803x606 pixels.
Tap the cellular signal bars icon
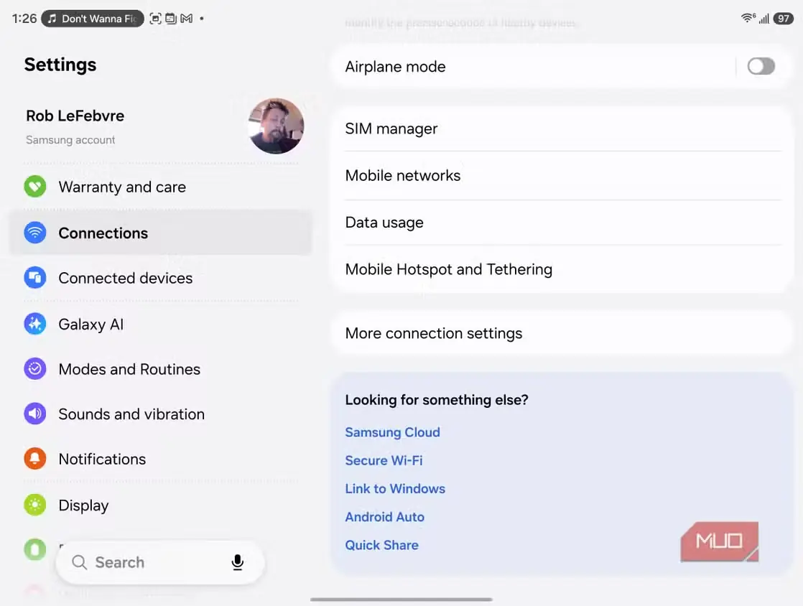pyautogui.click(x=764, y=19)
